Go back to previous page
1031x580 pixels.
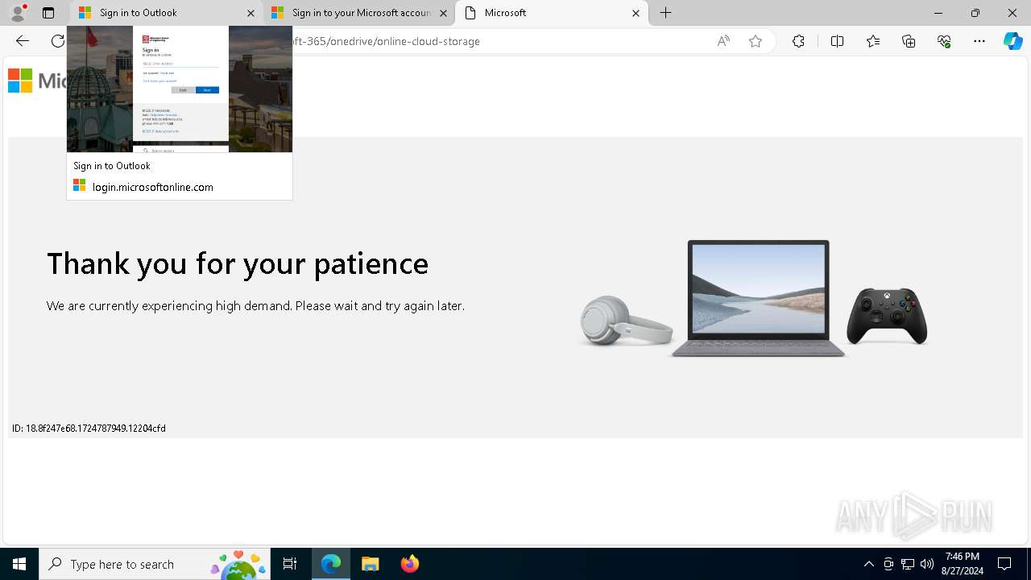pos(23,41)
